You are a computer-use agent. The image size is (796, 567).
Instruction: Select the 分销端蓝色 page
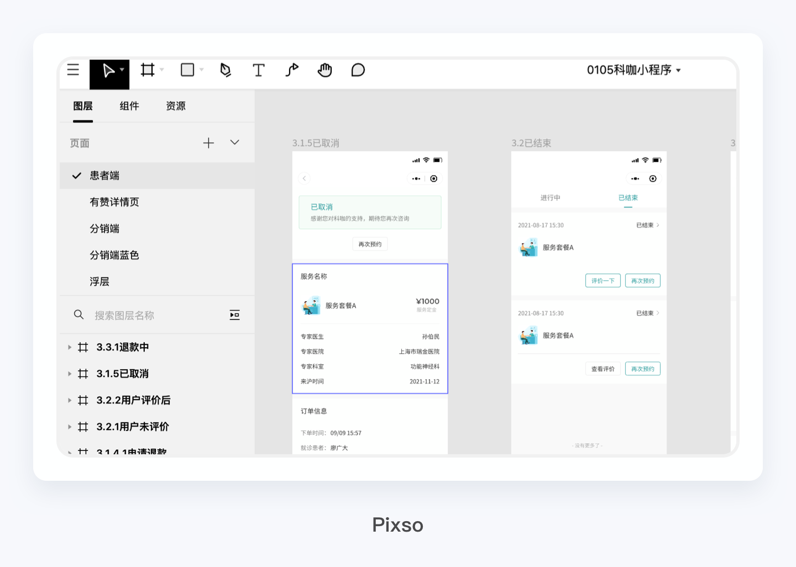[114, 255]
